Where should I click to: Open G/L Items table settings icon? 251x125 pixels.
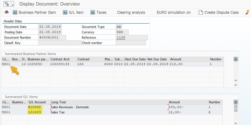click(x=236, y=102)
